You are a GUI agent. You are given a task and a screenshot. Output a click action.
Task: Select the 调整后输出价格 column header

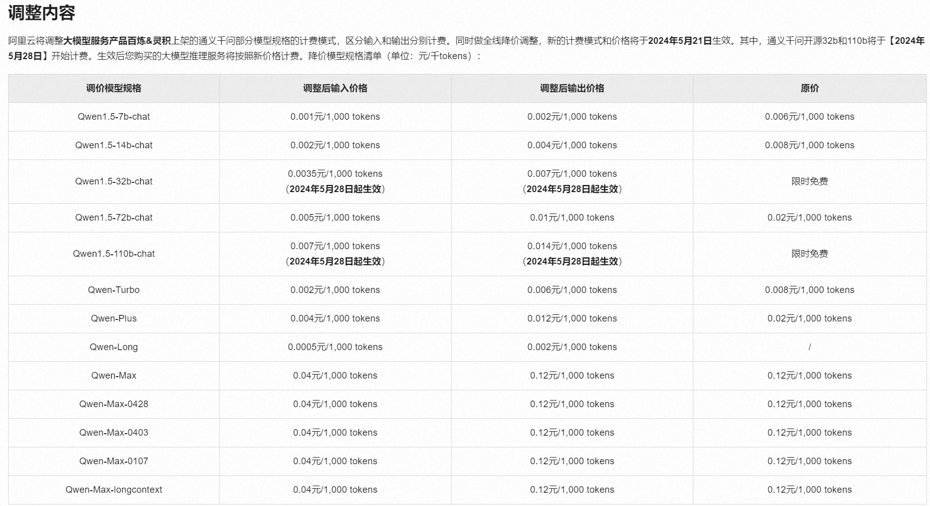point(572,88)
